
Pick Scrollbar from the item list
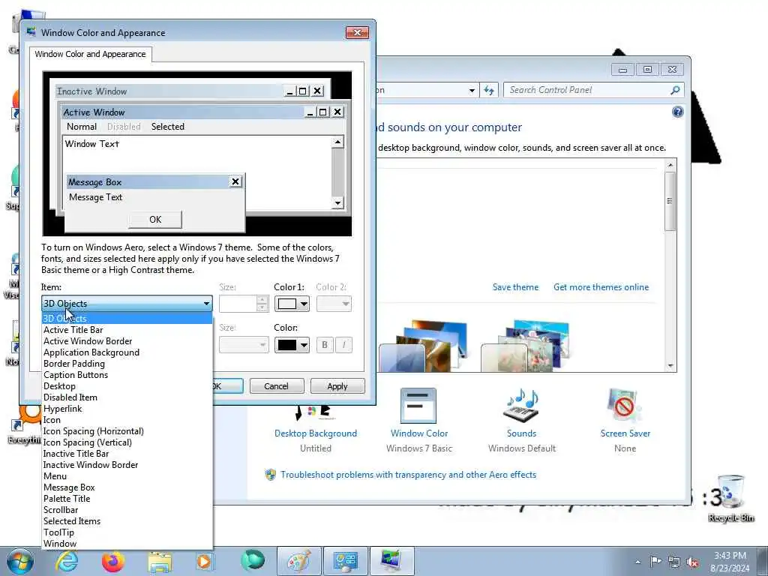(127, 510)
